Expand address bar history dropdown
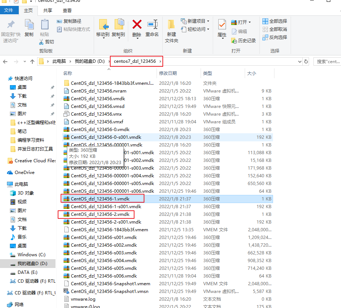This screenshot has height=308, width=341. [300, 62]
